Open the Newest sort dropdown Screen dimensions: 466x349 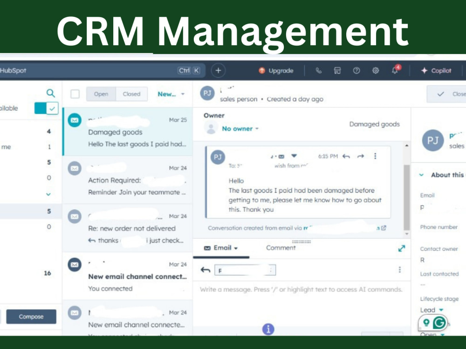click(x=171, y=94)
